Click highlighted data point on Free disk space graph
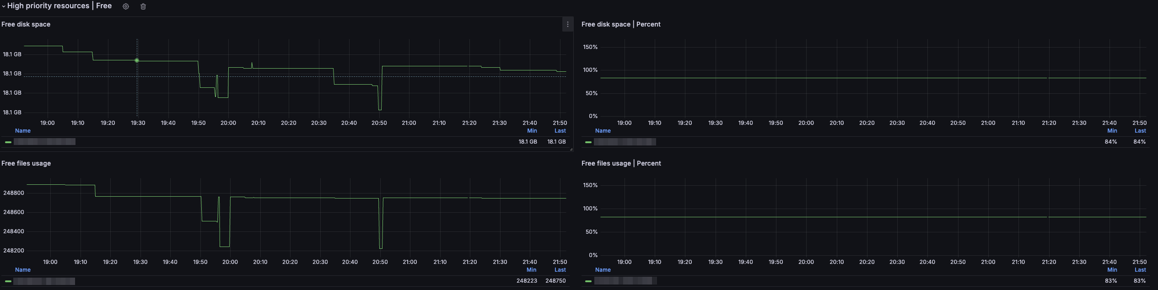This screenshot has width=1158, height=290. (137, 60)
